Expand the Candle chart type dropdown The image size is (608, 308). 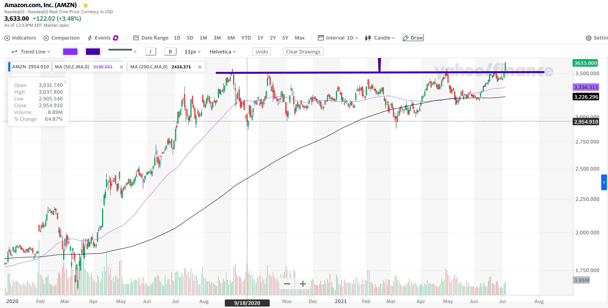(380, 38)
